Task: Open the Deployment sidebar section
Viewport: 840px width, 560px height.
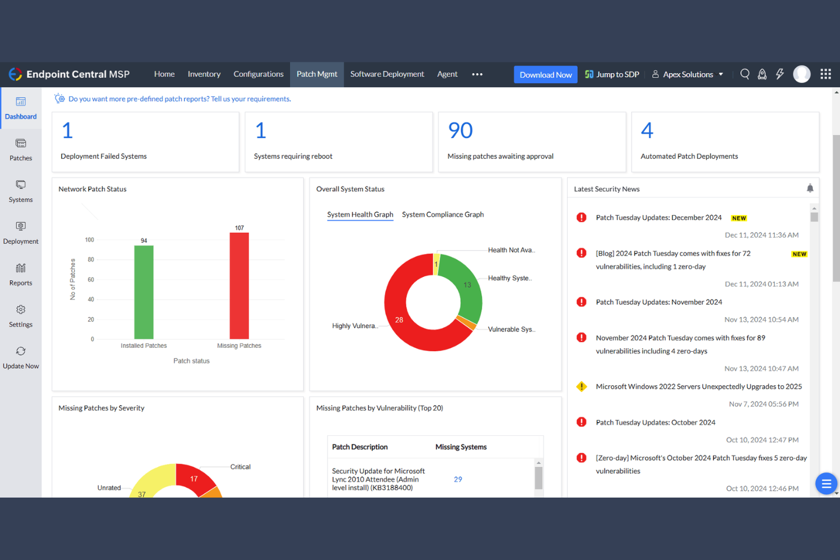Action: (20, 233)
